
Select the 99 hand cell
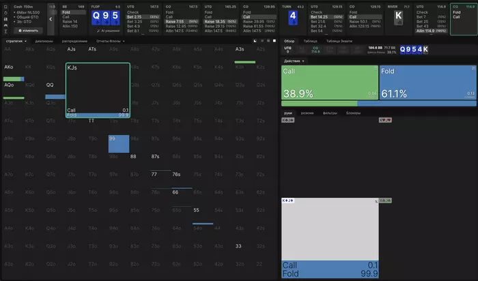[x=119, y=144]
